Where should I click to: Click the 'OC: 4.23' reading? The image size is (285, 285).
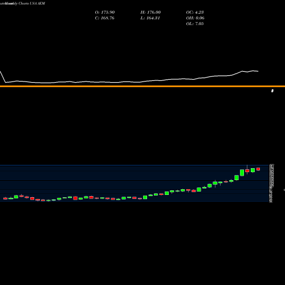pyautogui.click(x=195, y=12)
